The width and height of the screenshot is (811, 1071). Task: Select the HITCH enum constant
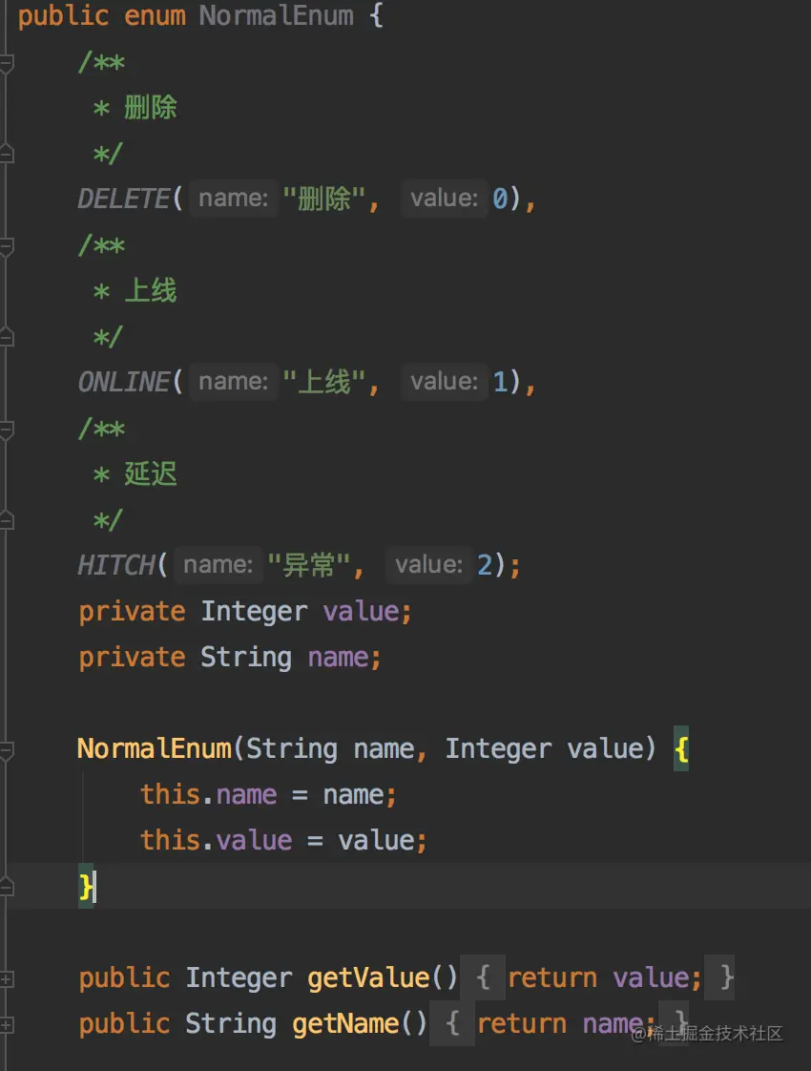pyautogui.click(x=116, y=565)
